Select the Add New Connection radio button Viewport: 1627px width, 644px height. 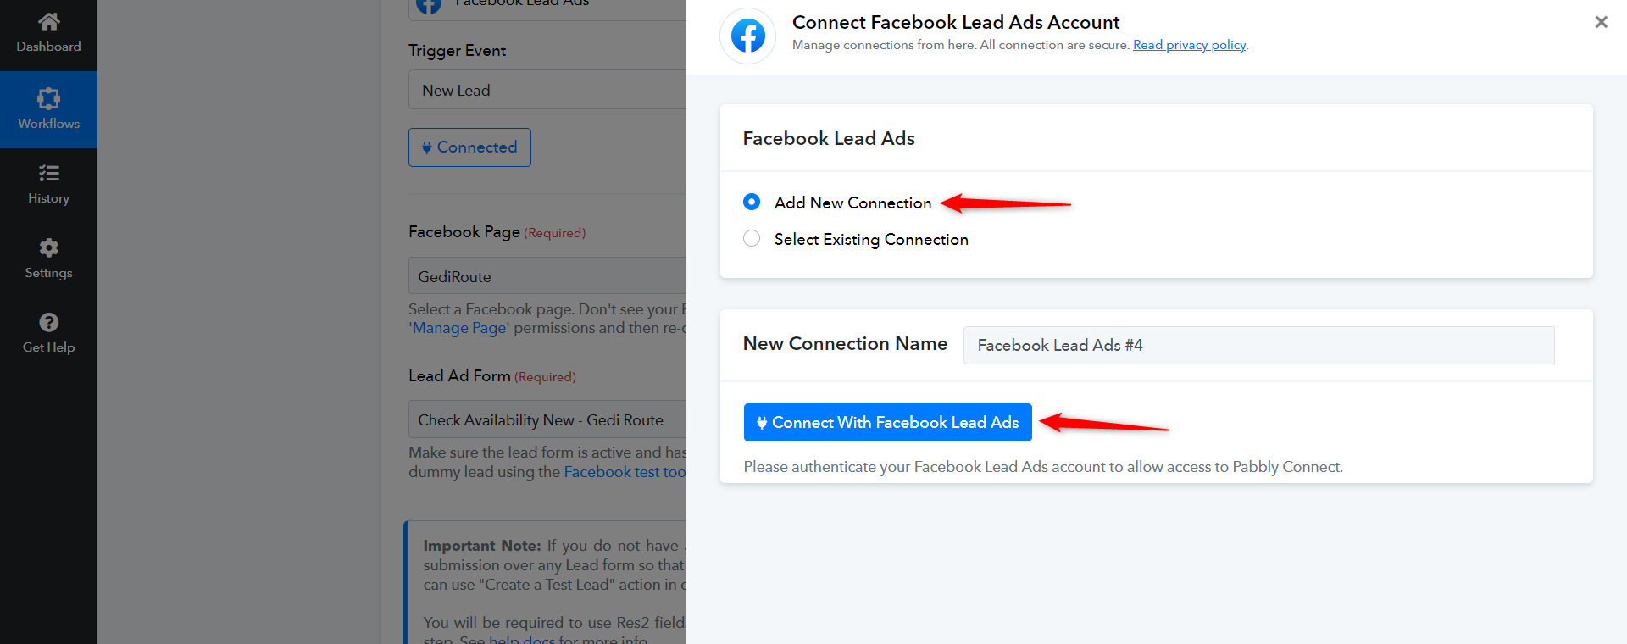[752, 202]
